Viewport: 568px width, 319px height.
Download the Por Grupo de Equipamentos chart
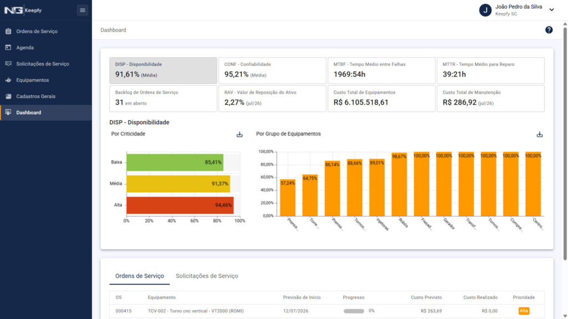click(x=539, y=134)
